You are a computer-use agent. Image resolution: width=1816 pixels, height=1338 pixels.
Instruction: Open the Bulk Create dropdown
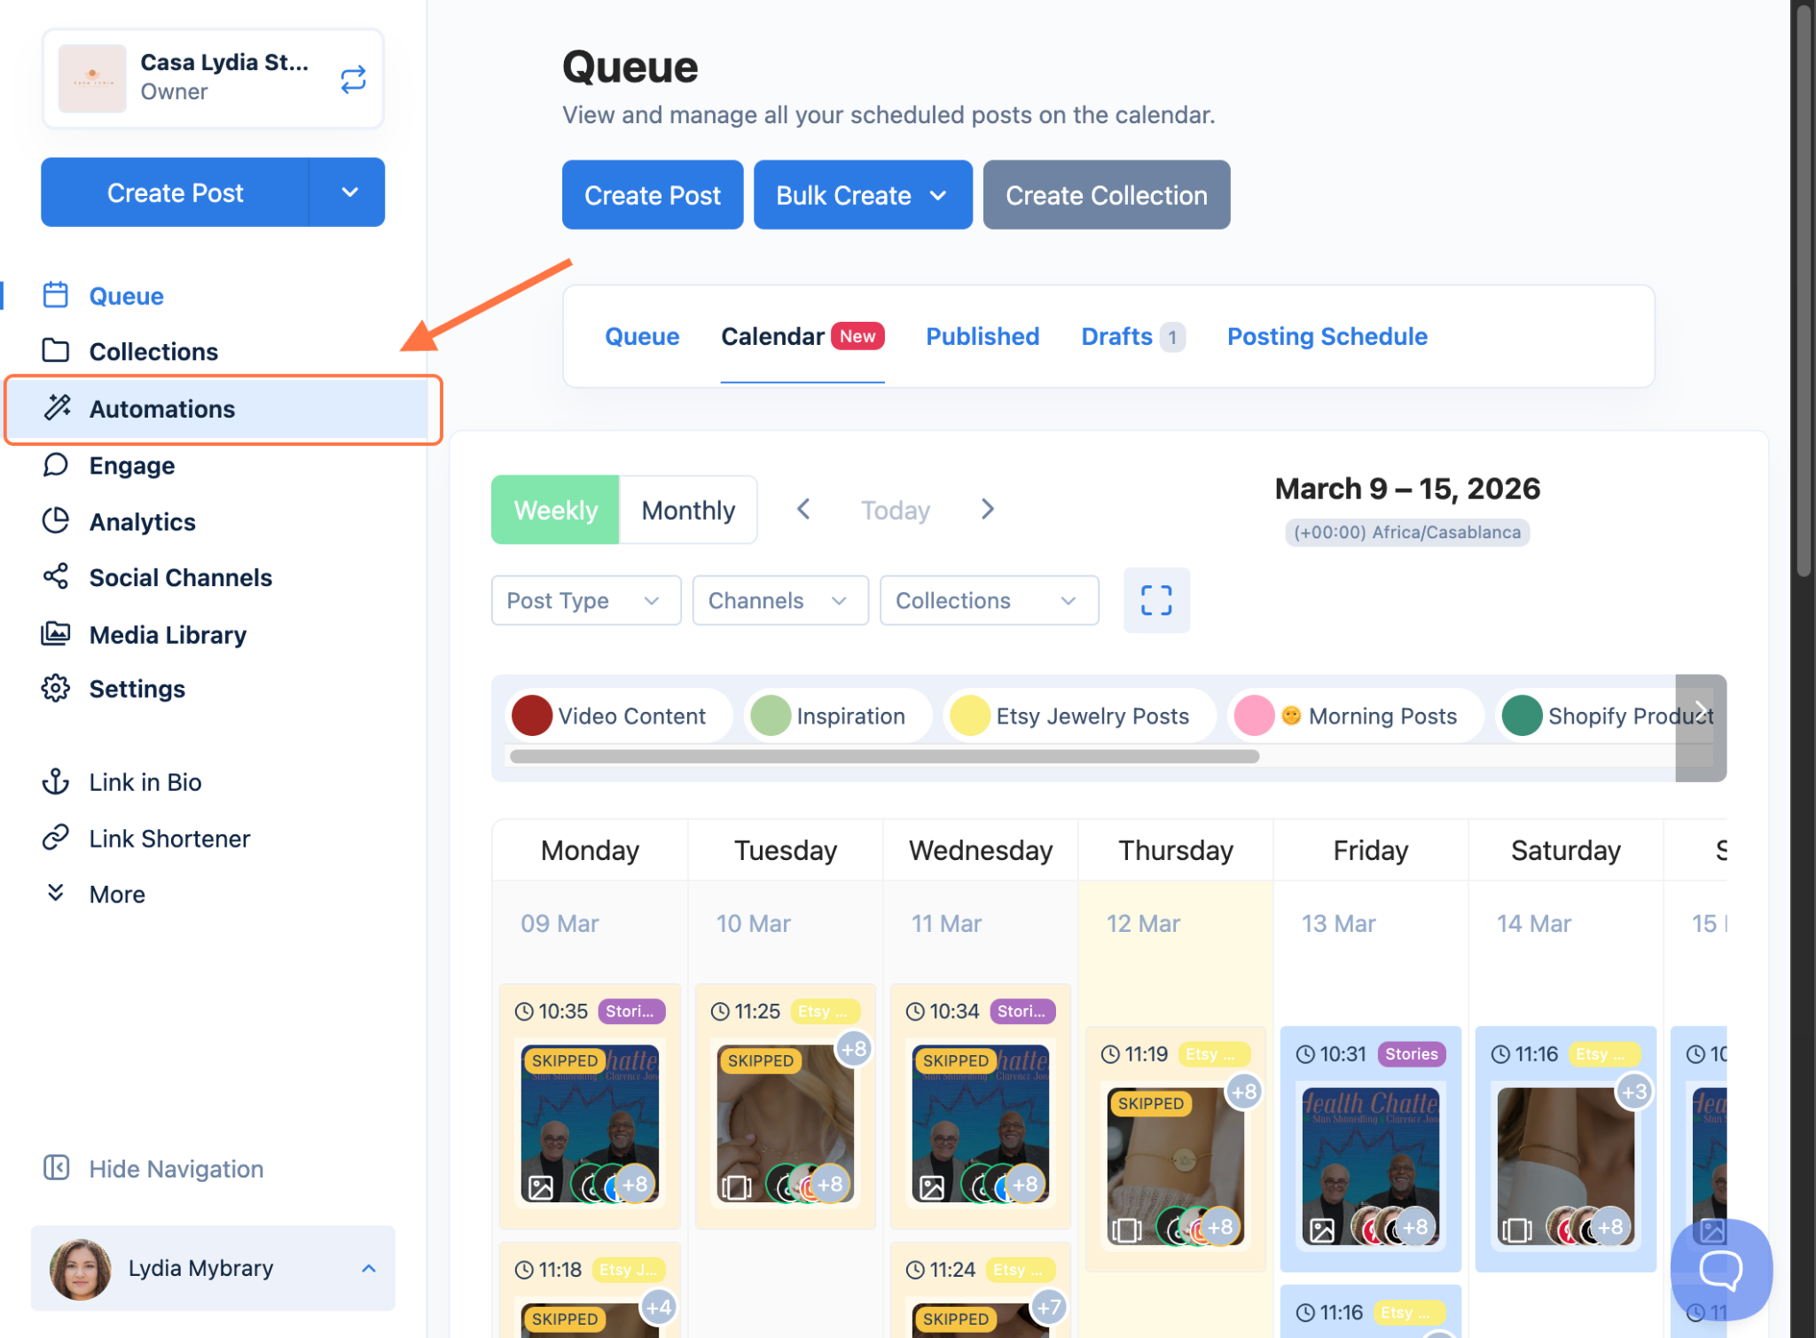862,195
